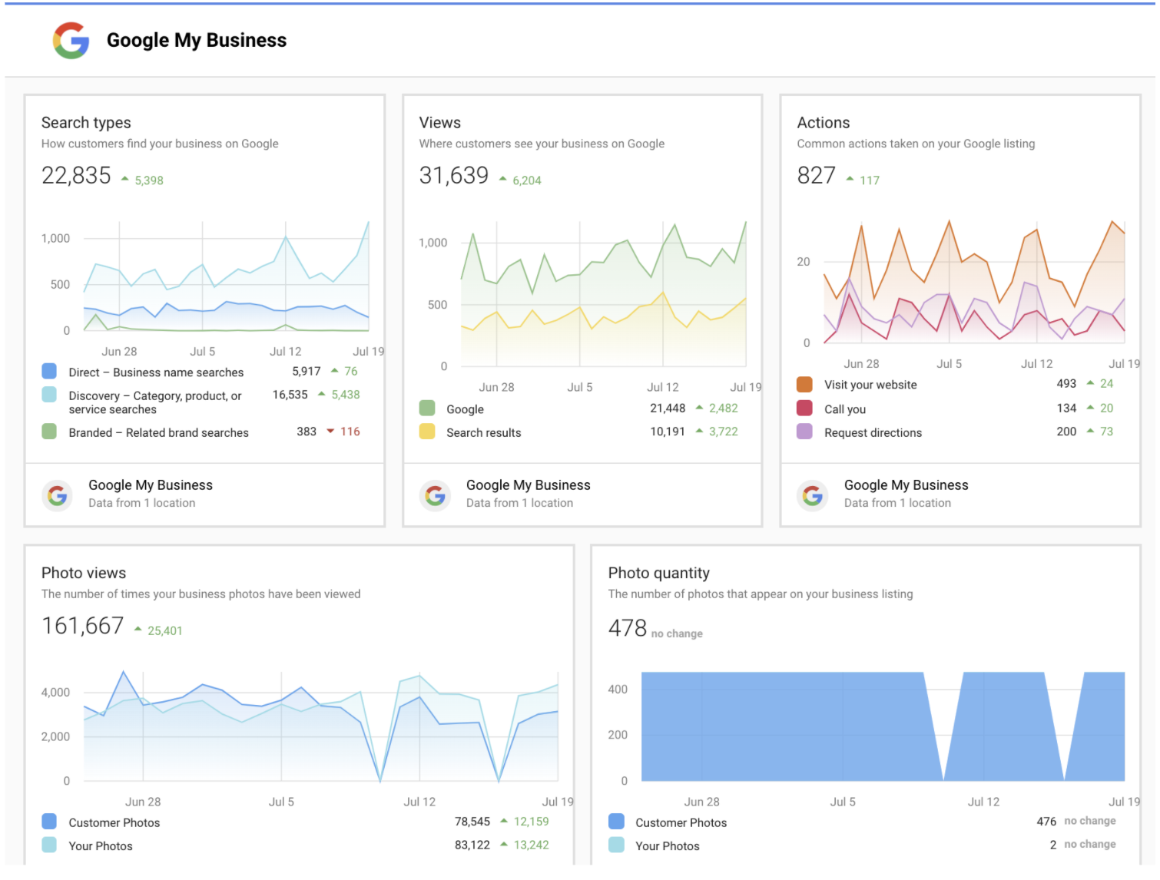
Task: Click the 22,835 total searches value
Action: point(76,176)
